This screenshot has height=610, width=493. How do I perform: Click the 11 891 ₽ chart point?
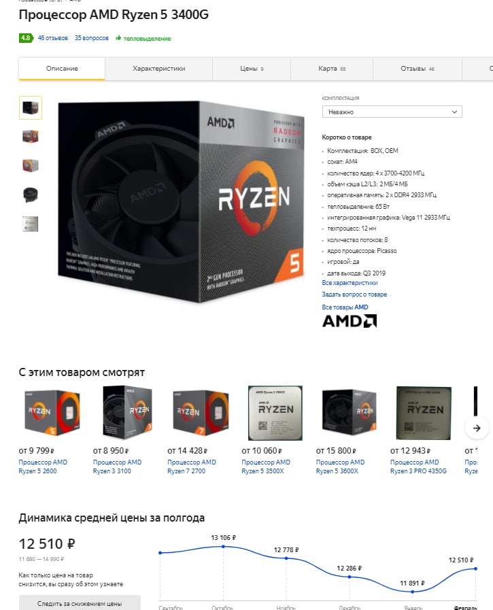pos(413,592)
